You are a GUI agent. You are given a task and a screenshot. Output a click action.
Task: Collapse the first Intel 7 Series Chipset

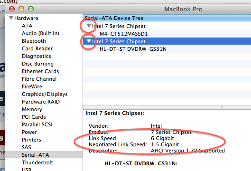89,26
